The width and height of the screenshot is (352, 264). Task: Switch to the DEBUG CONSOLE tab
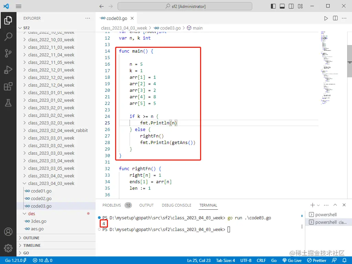pyautogui.click(x=176, y=205)
